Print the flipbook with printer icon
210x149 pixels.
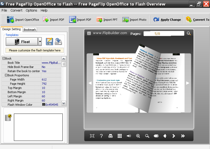click(x=111, y=136)
